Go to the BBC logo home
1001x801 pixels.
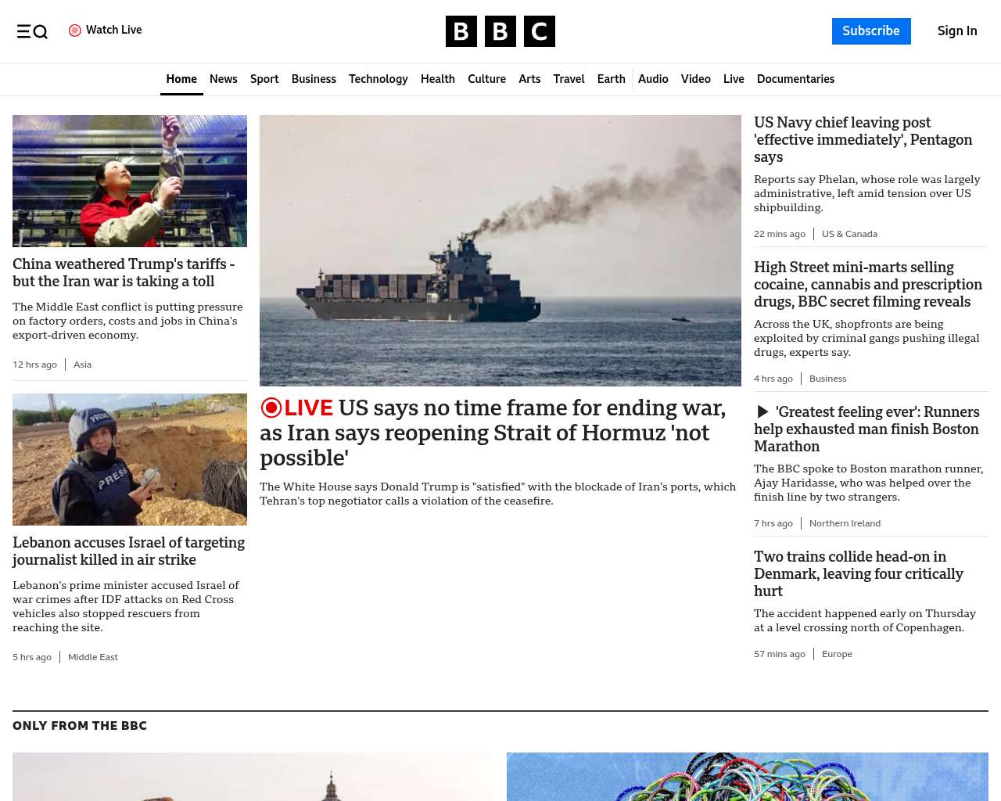click(x=500, y=31)
